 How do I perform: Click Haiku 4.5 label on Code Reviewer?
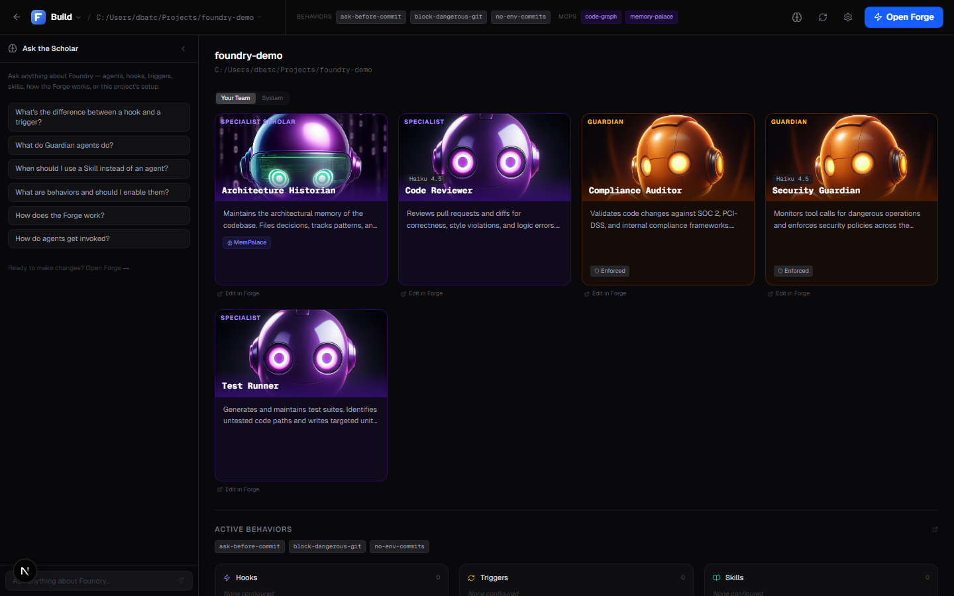coord(425,179)
